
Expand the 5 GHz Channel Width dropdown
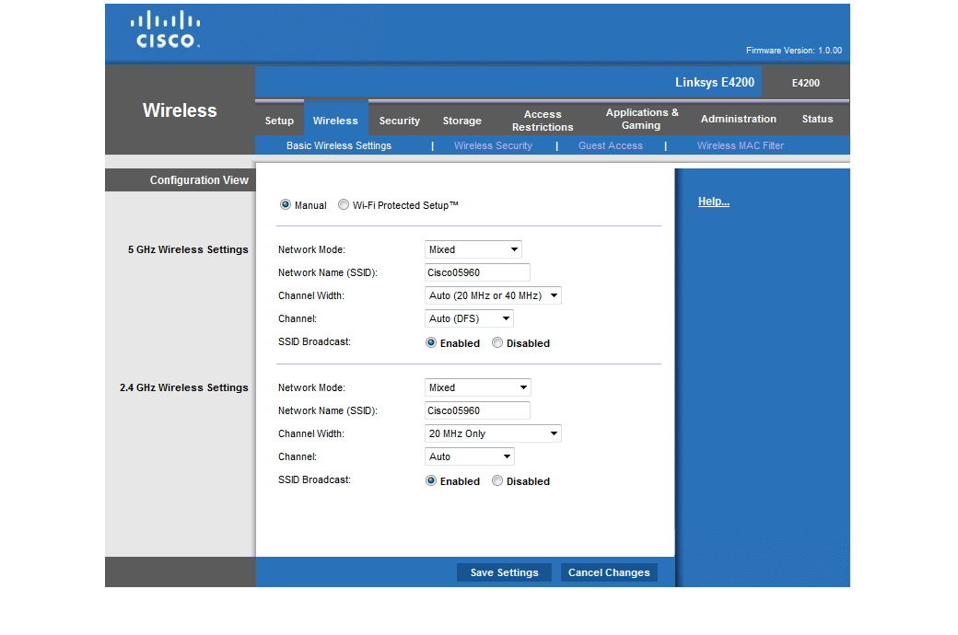point(493,295)
